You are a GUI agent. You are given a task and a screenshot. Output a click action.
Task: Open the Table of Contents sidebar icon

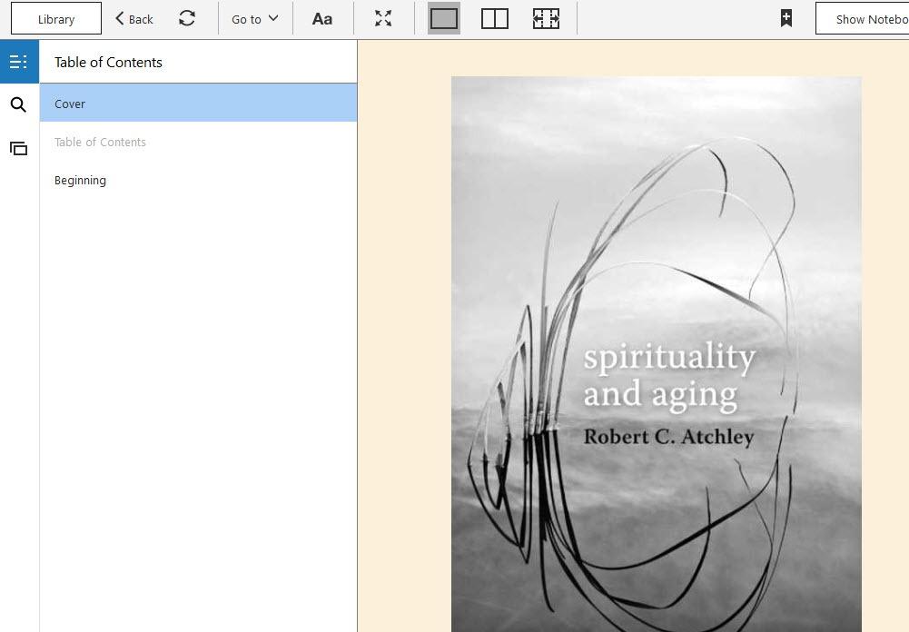pyautogui.click(x=18, y=62)
